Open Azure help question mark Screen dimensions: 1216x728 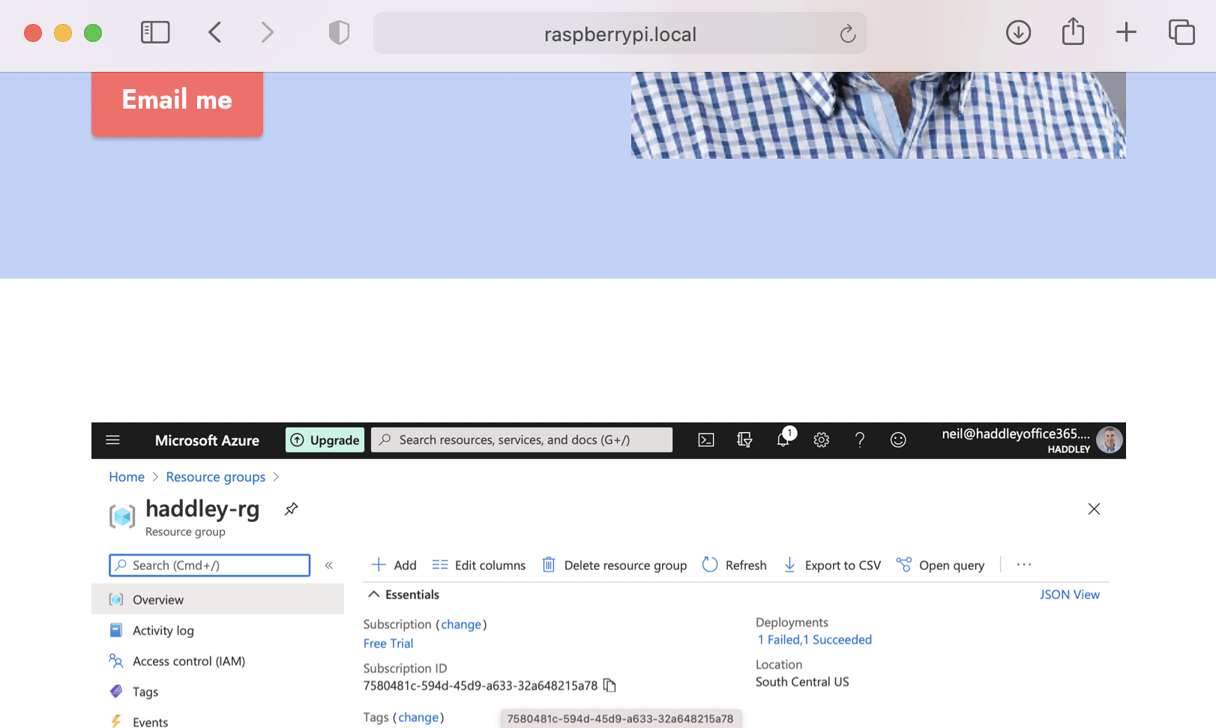(x=860, y=440)
